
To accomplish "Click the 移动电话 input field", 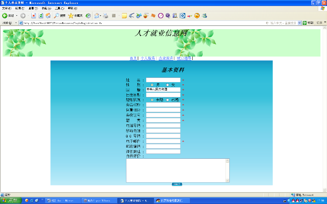I will [163, 131].
